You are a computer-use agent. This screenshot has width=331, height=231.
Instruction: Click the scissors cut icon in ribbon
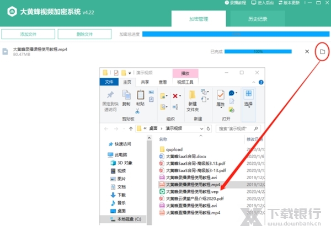pyautogui.click(x=137, y=111)
